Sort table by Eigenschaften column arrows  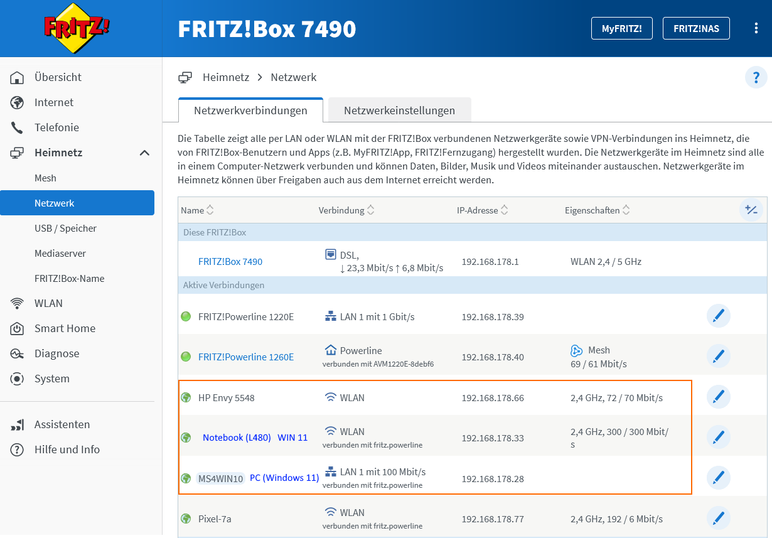tap(626, 210)
